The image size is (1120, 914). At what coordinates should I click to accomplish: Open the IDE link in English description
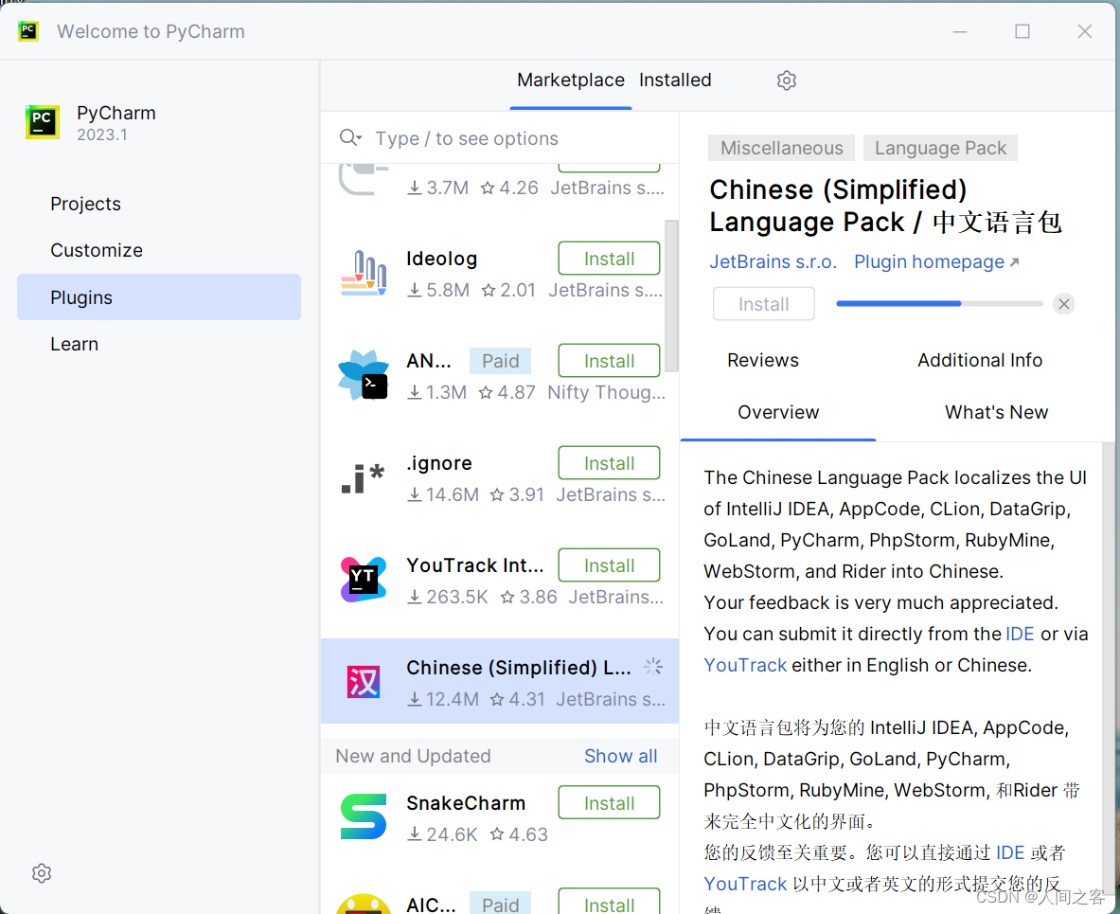[1020, 634]
